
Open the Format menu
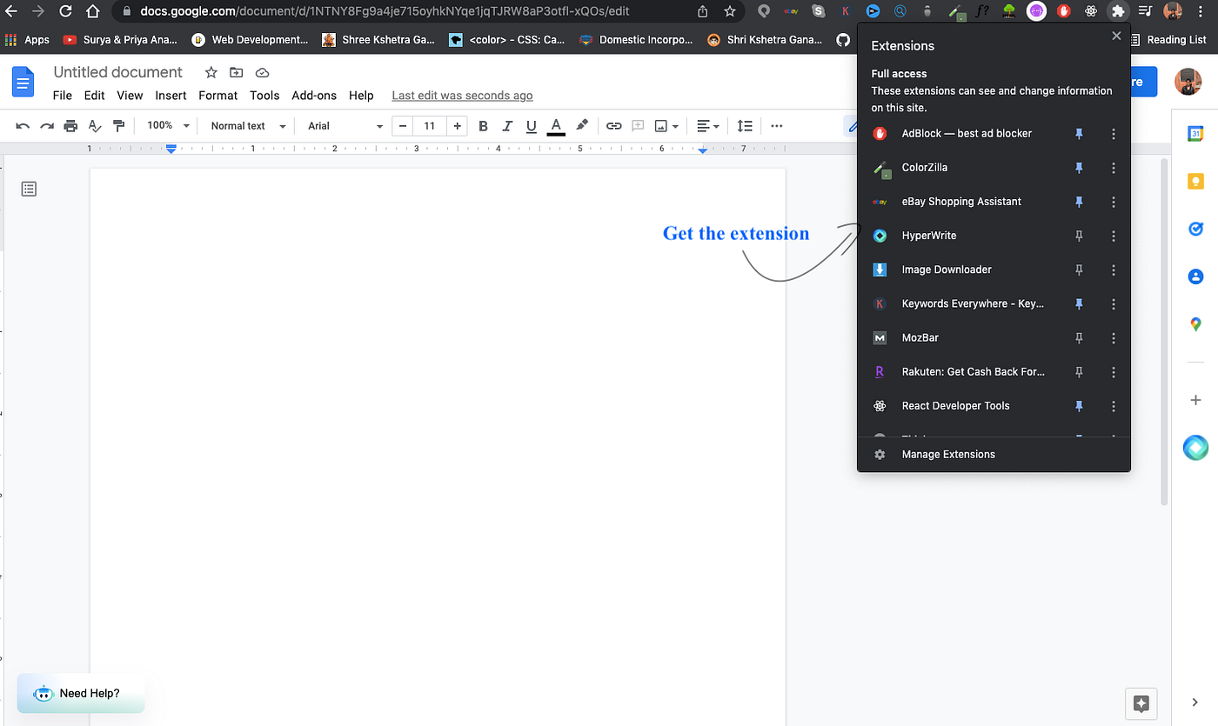pos(217,96)
